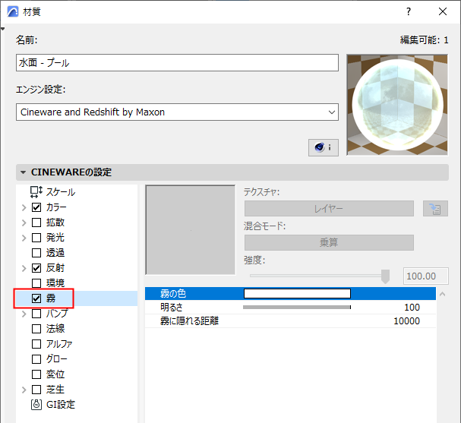The image size is (461, 423).
Task: Click the 乗算 blend mode button
Action: pyautogui.click(x=329, y=242)
